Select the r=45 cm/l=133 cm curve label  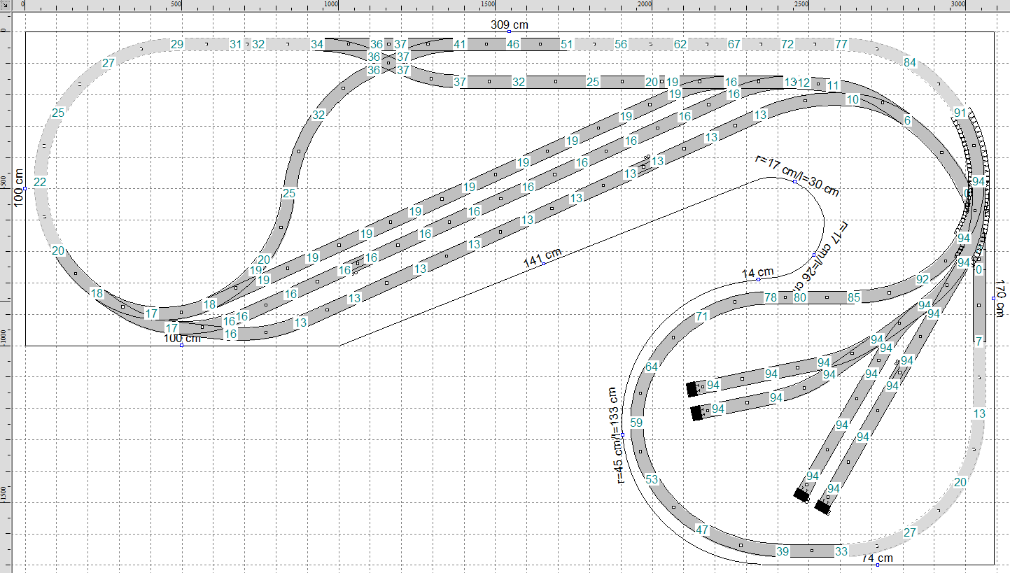tap(617, 435)
